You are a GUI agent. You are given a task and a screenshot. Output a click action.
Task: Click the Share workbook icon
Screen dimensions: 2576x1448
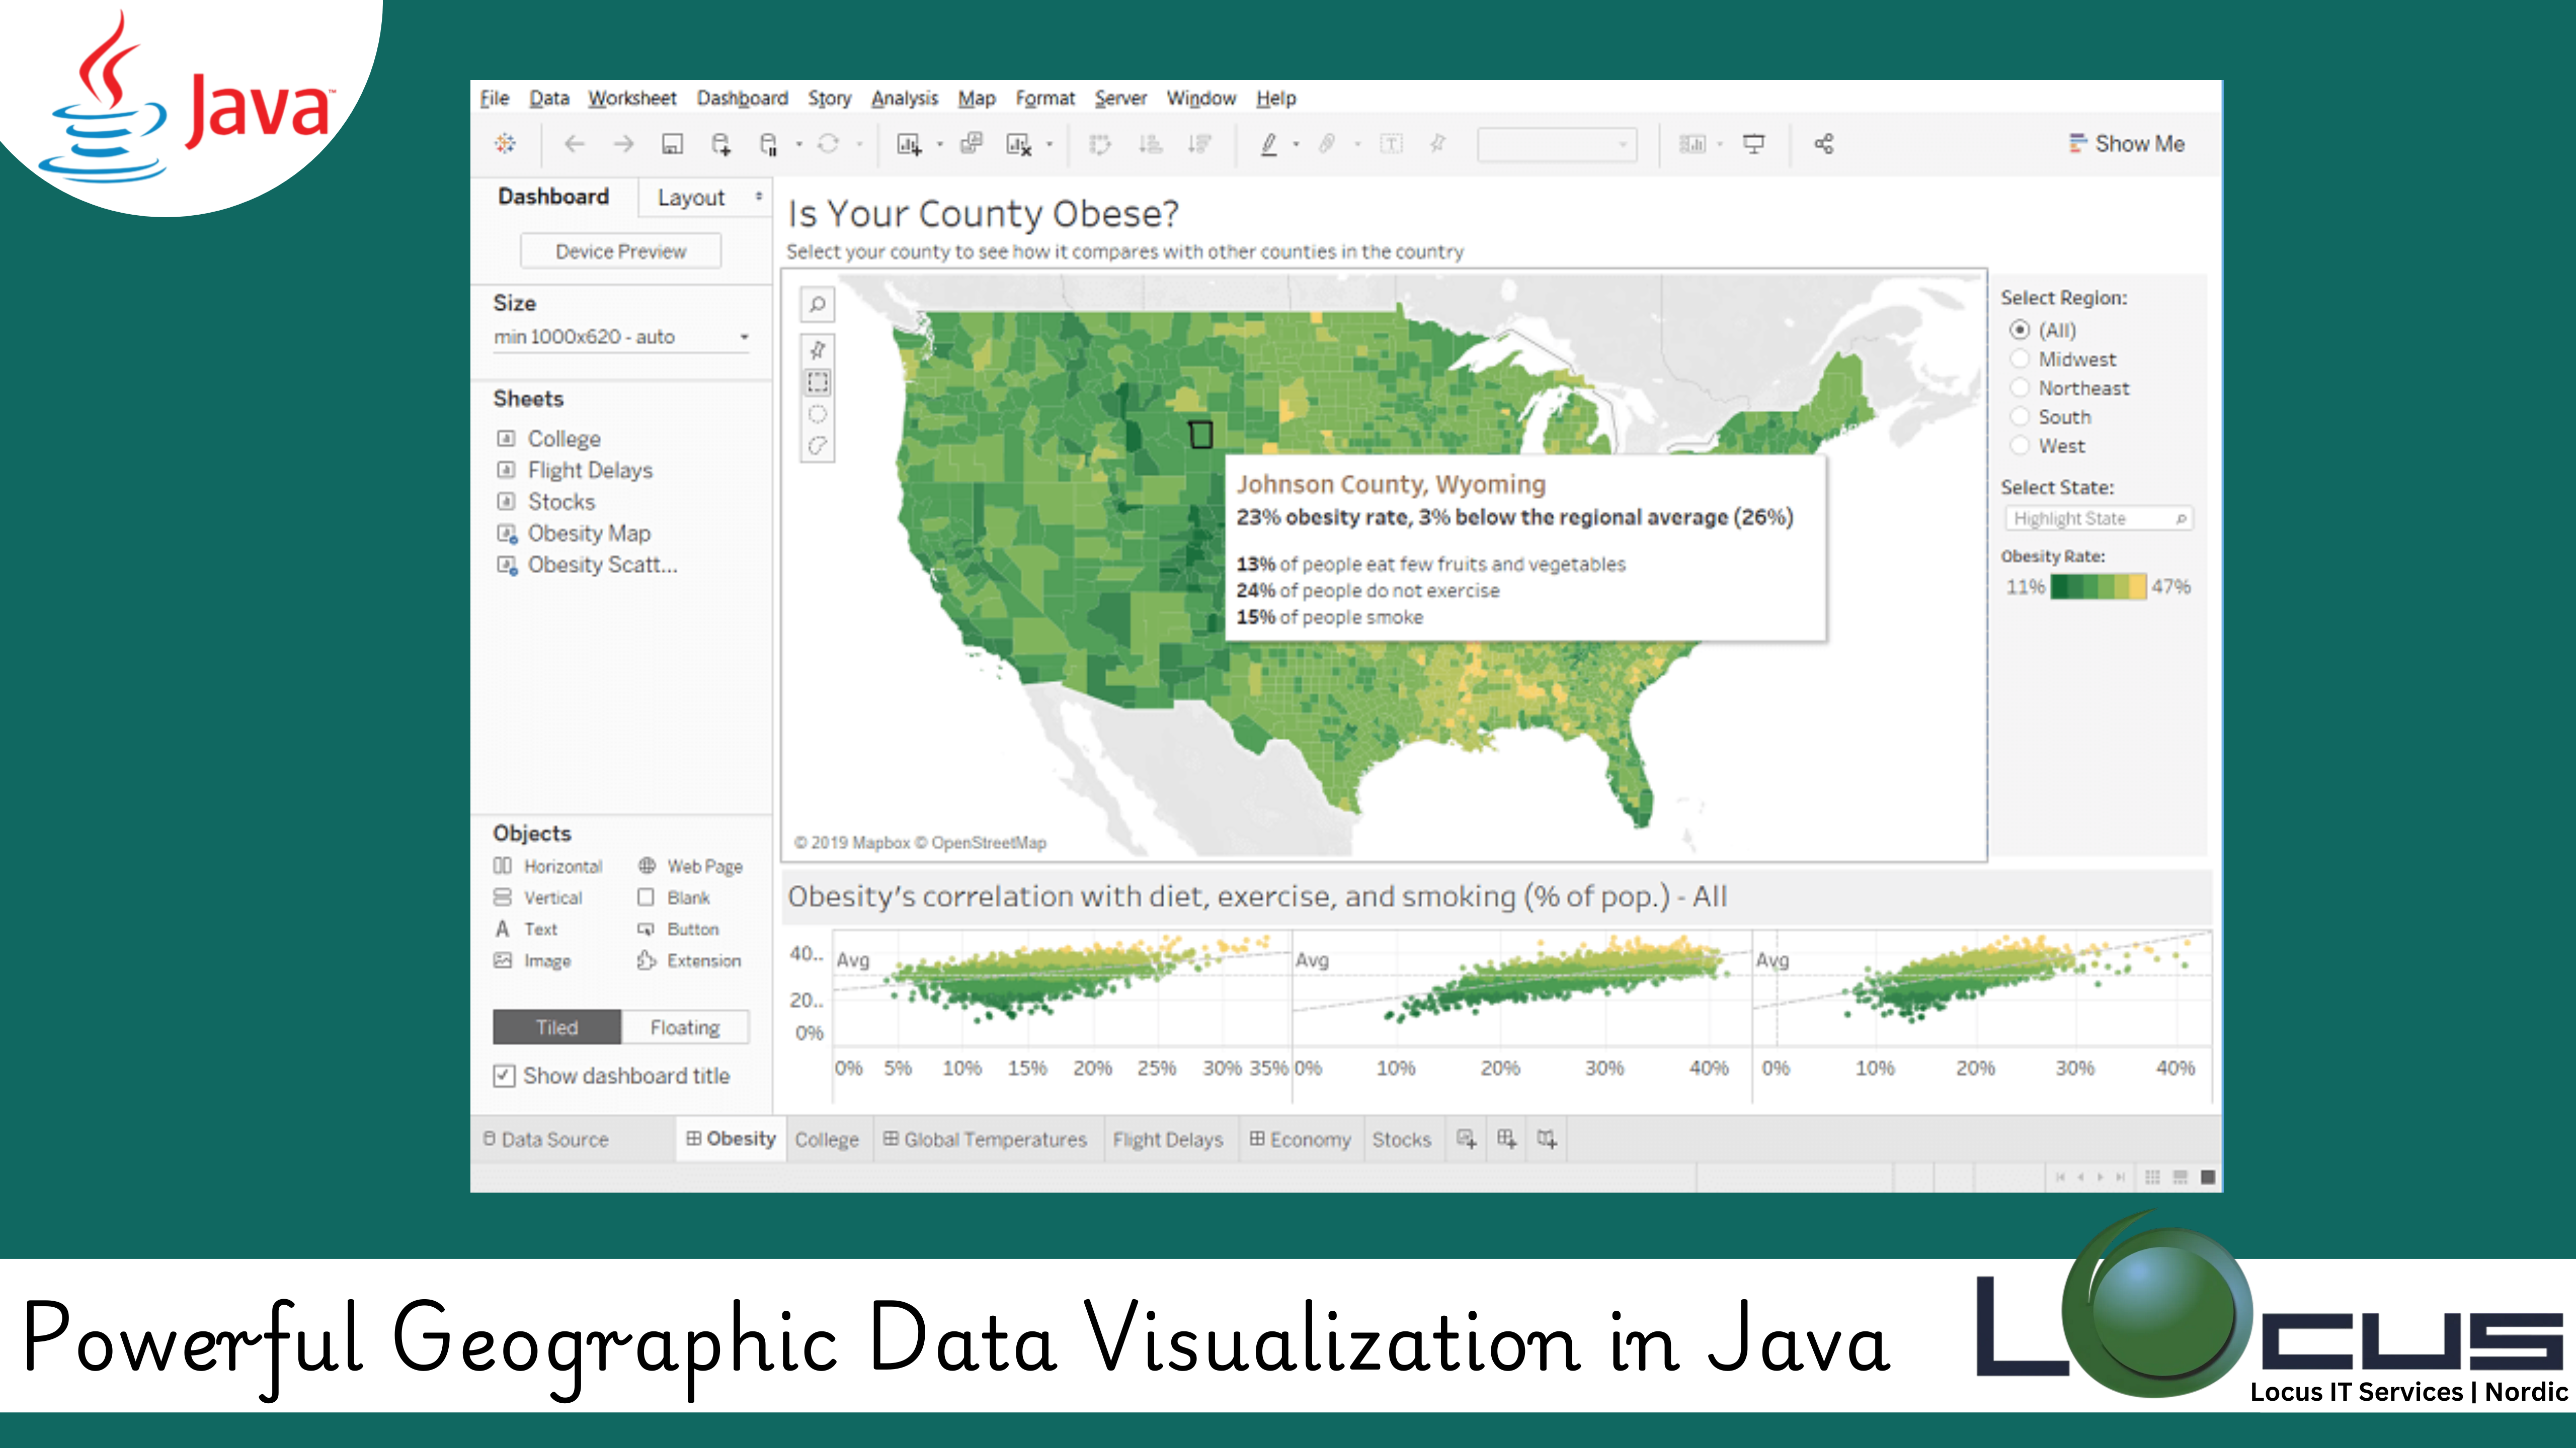(1824, 144)
